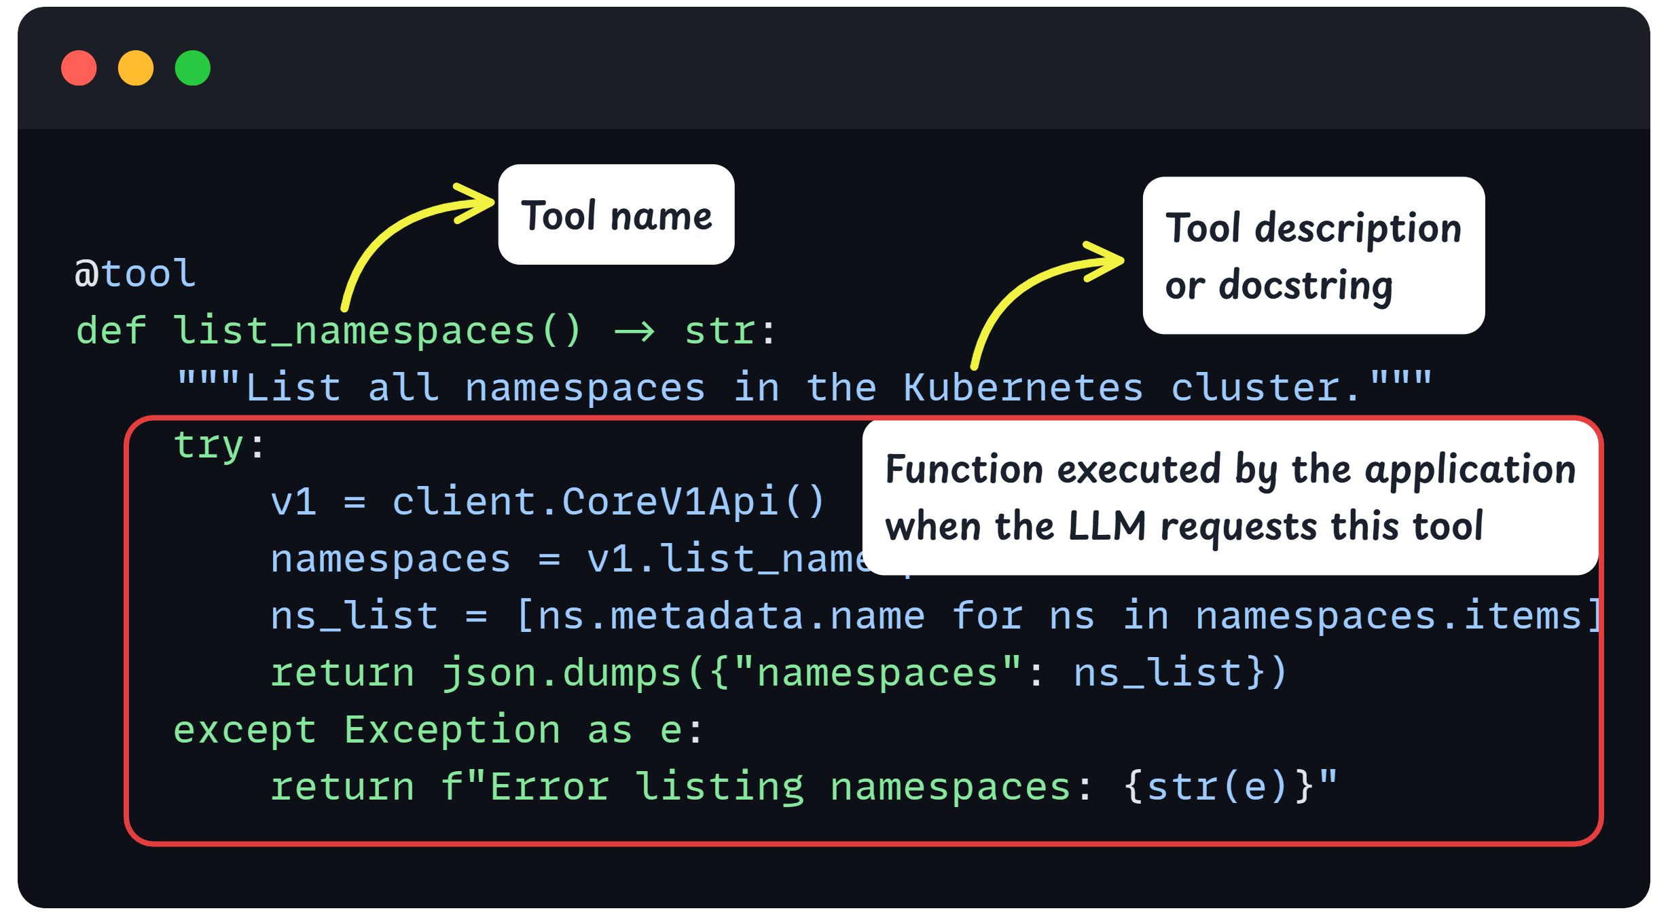
Task: Click the 'str' return type annotation
Action: tap(720, 332)
